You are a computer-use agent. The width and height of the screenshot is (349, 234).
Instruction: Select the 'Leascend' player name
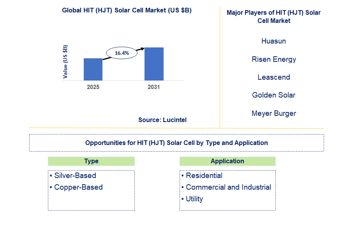274,77
